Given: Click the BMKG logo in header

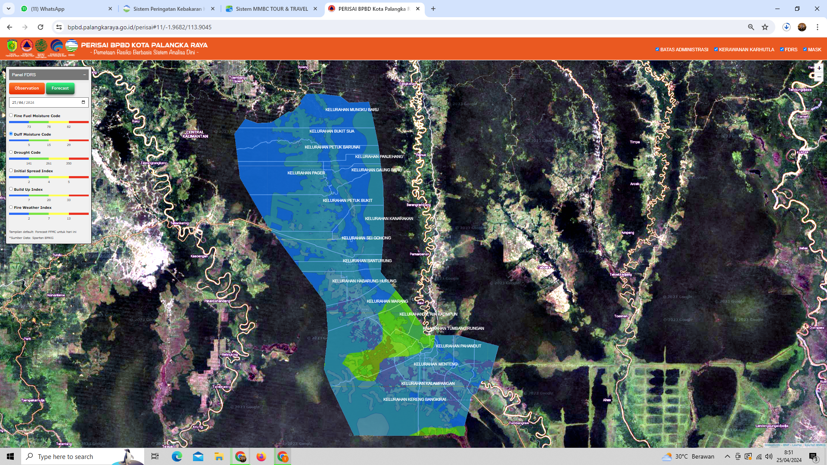Looking at the screenshot, I should click(72, 46).
